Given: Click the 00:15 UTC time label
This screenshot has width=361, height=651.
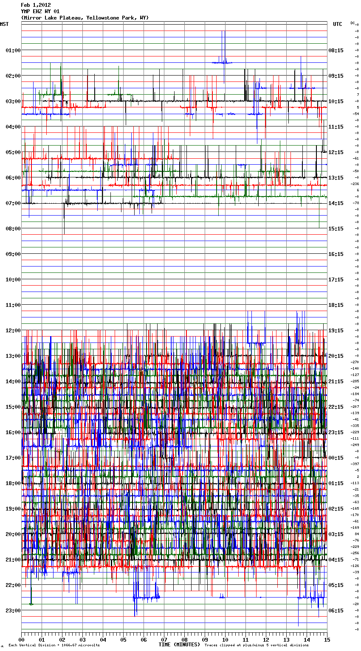Looking at the screenshot, I should coord(336,458).
